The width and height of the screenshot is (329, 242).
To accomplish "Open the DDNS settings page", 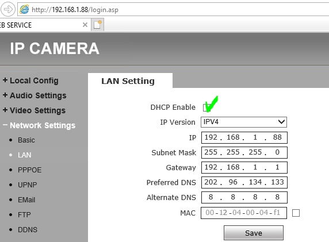I will point(28,230).
